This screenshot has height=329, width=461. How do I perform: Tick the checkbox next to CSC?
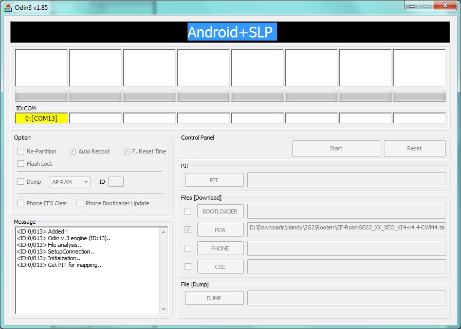pyautogui.click(x=188, y=267)
